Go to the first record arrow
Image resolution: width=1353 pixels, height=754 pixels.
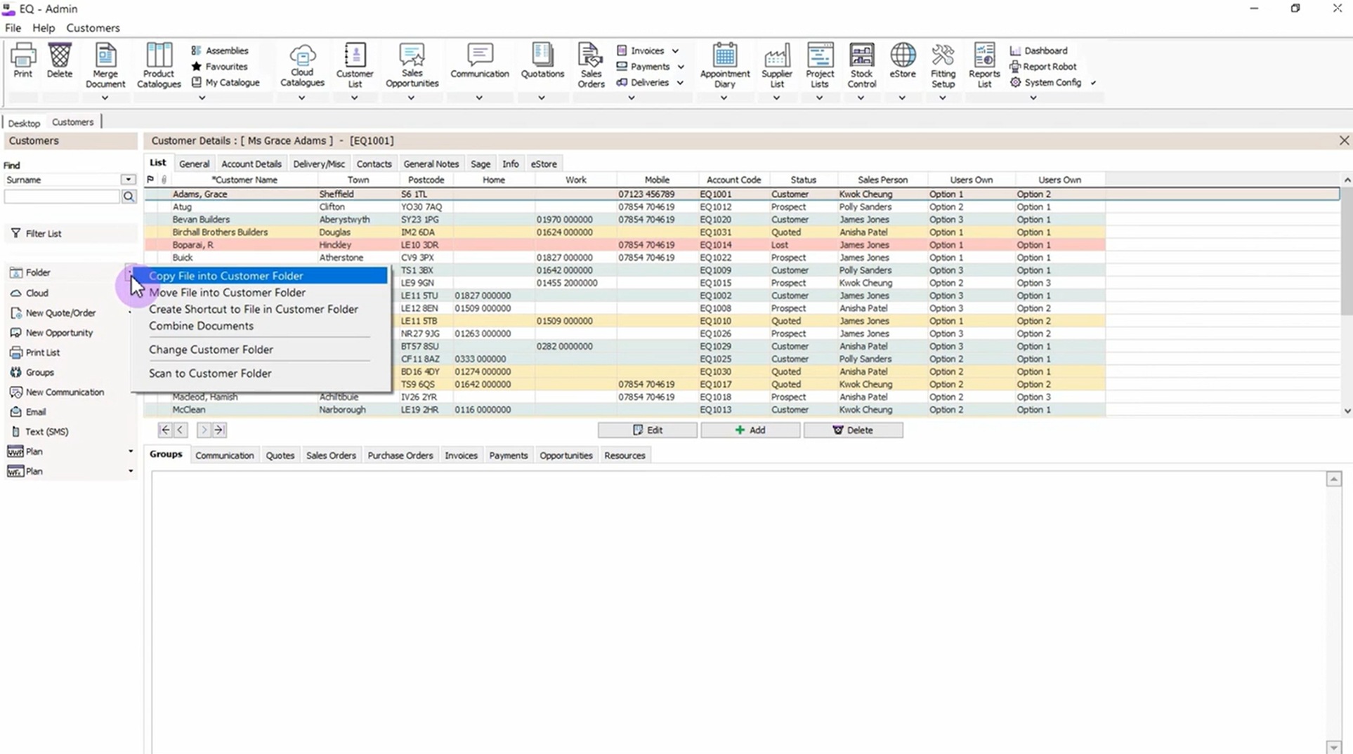click(164, 430)
